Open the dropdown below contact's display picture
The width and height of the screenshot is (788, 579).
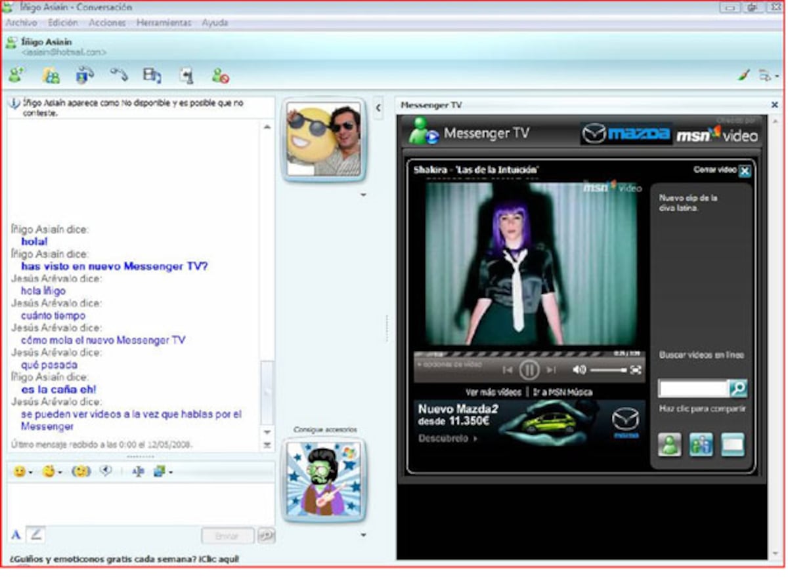click(x=363, y=195)
